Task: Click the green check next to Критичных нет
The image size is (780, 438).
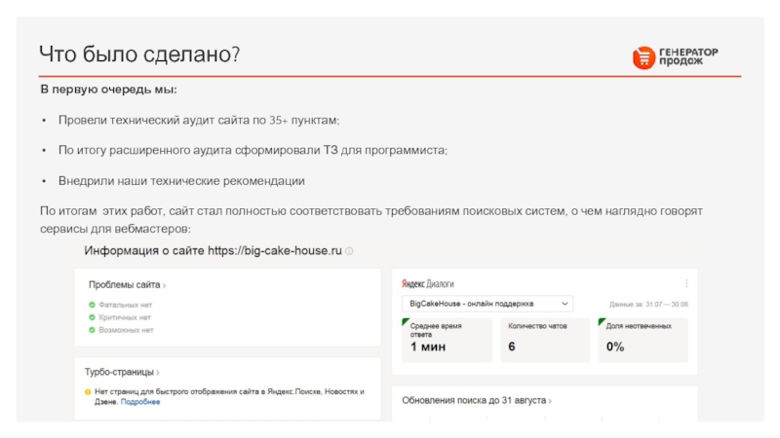Action: pos(91,317)
